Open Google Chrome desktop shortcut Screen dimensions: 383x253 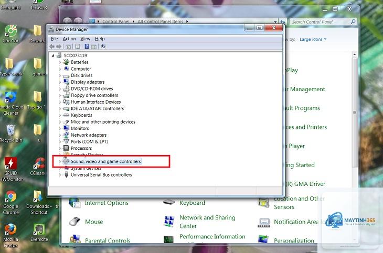[x=10, y=202]
